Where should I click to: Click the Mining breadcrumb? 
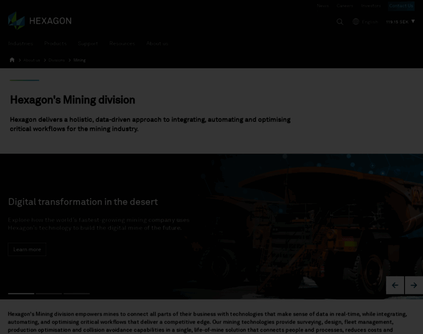click(80, 60)
